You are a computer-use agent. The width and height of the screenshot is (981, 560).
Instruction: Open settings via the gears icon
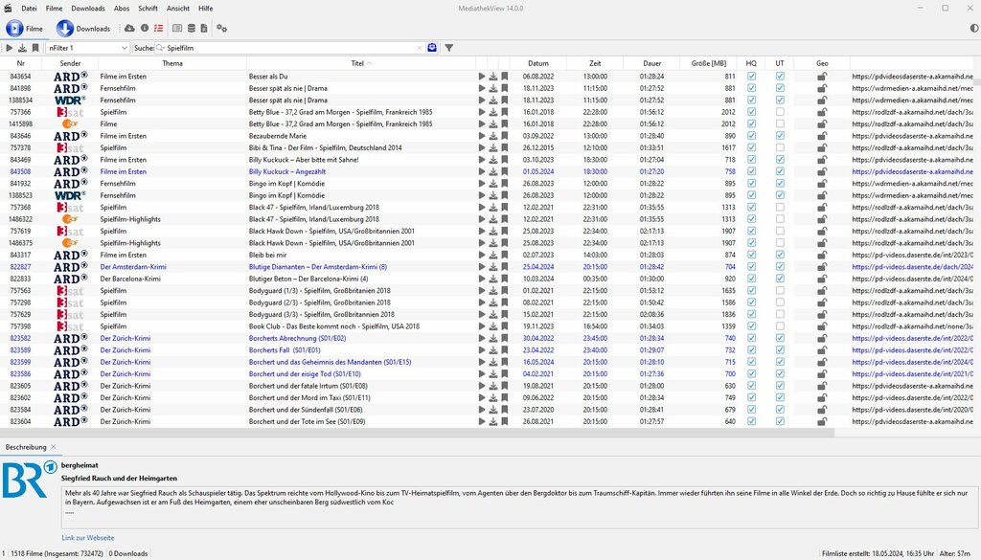[x=222, y=28]
